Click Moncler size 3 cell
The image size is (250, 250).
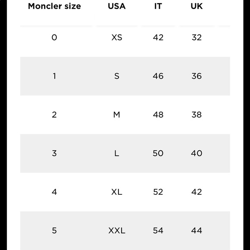point(54,153)
